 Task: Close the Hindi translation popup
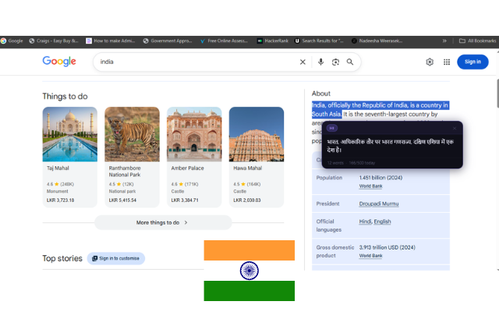coord(455,128)
